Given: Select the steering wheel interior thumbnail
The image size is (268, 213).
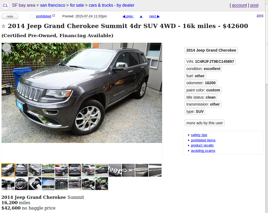Looking at the screenshot, I should pos(21,184).
